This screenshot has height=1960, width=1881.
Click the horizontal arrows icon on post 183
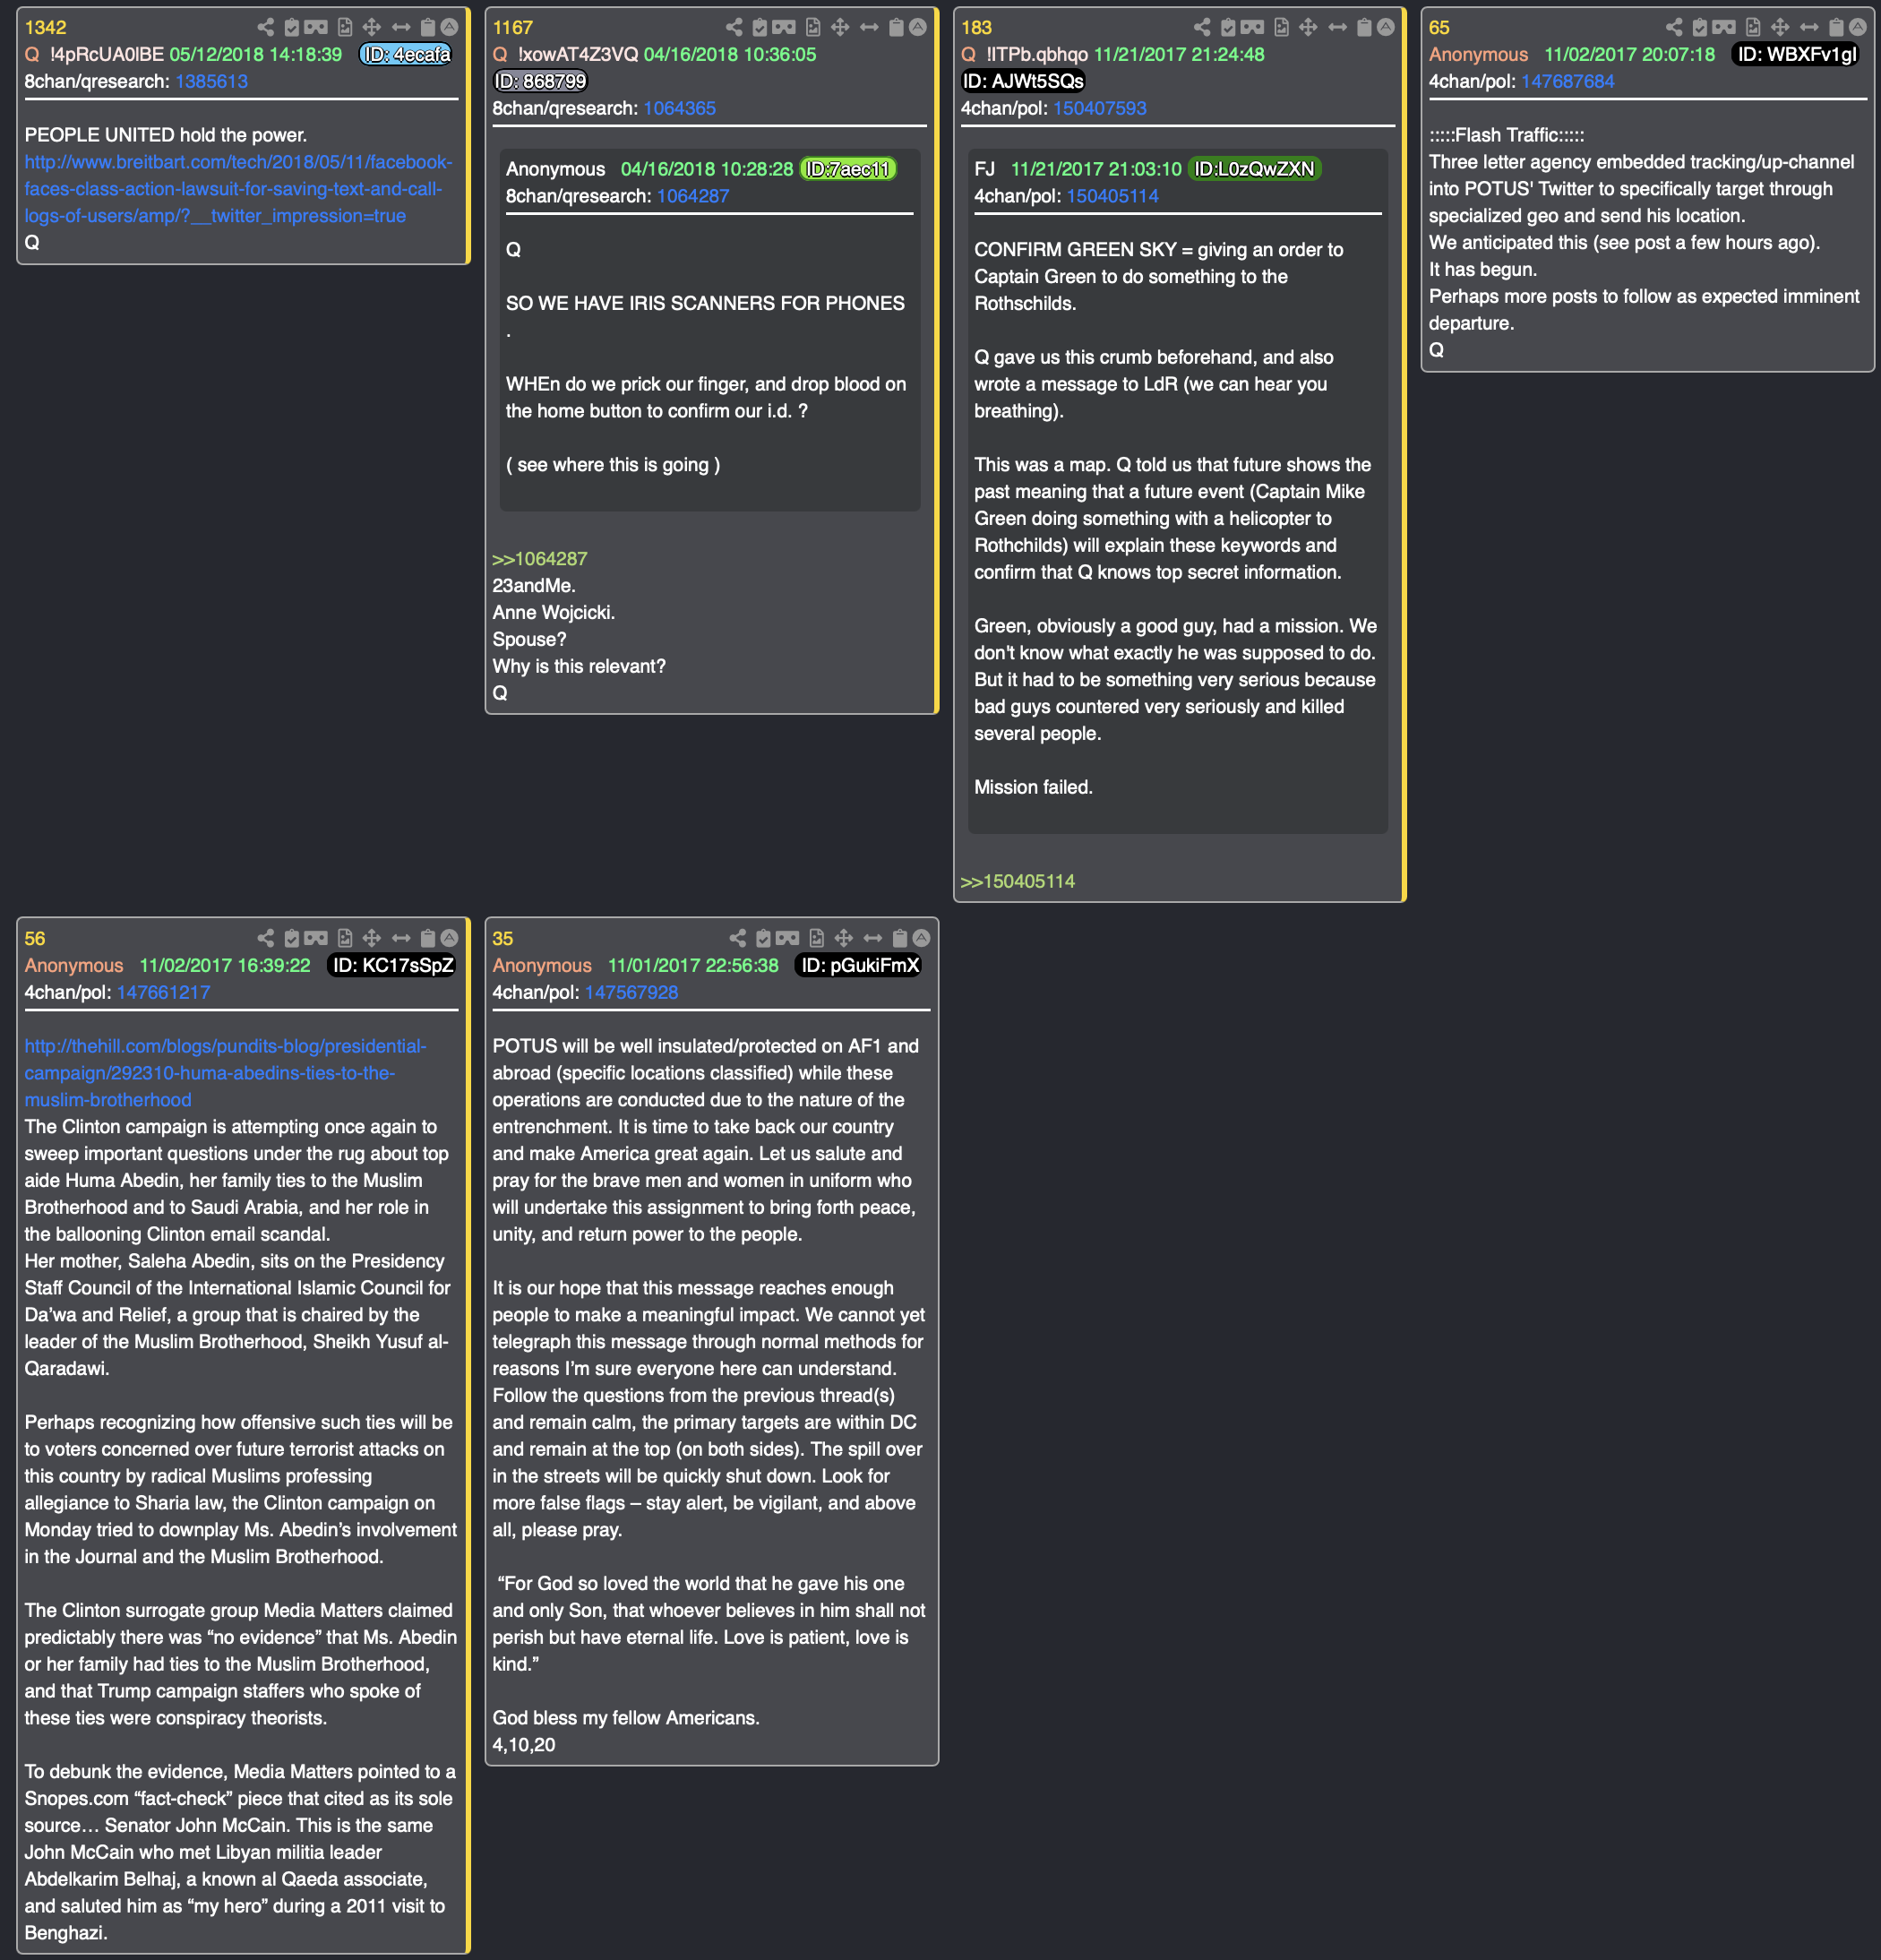pyautogui.click(x=1337, y=27)
